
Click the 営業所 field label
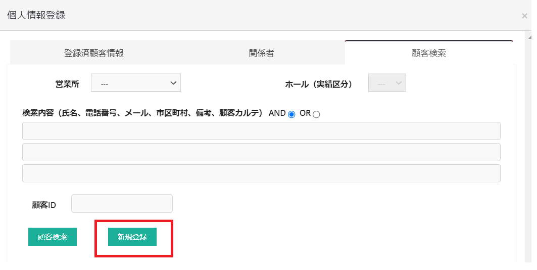pyautogui.click(x=67, y=84)
